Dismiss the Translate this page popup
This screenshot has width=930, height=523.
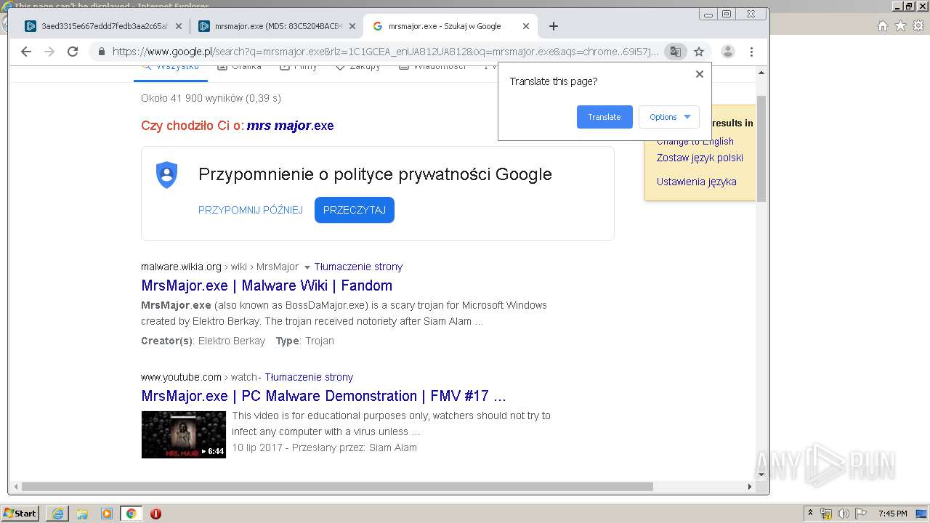click(x=700, y=74)
